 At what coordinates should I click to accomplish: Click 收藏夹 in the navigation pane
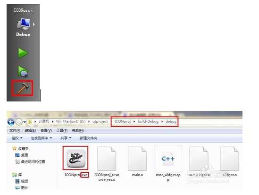pos(23,149)
